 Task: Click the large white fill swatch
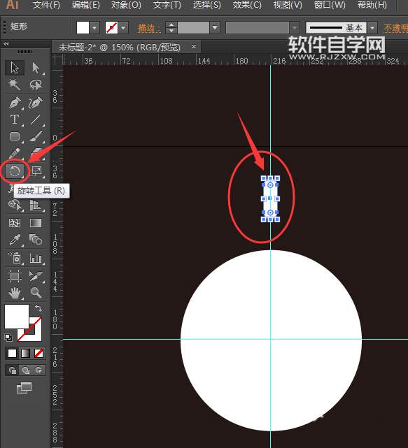click(17, 317)
